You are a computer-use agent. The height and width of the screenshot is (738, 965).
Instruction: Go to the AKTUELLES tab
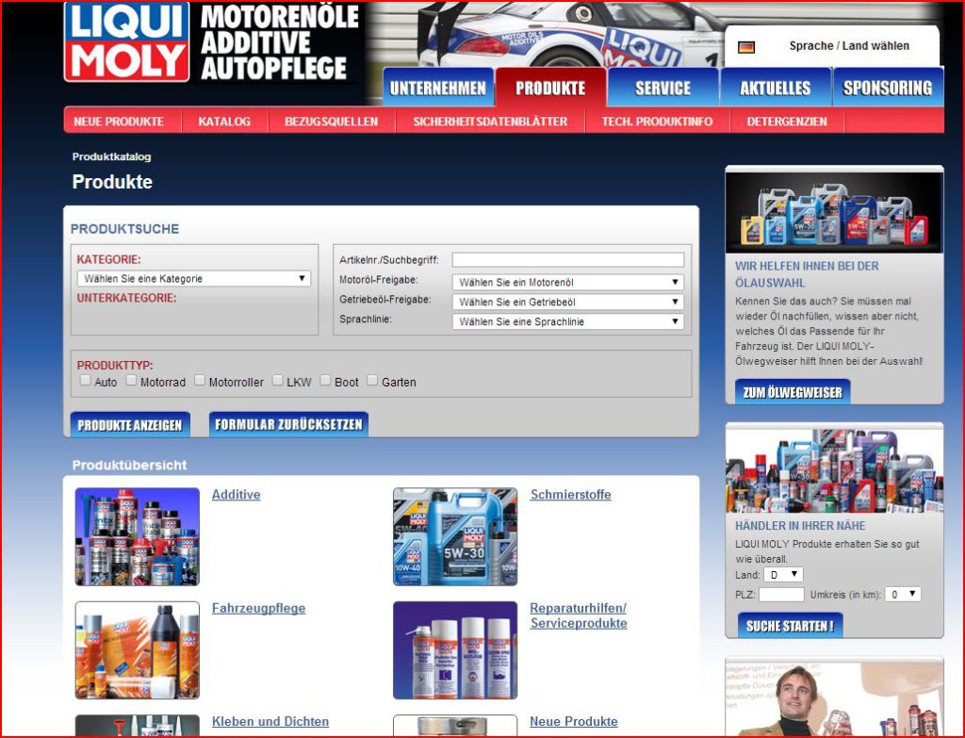[x=776, y=88]
